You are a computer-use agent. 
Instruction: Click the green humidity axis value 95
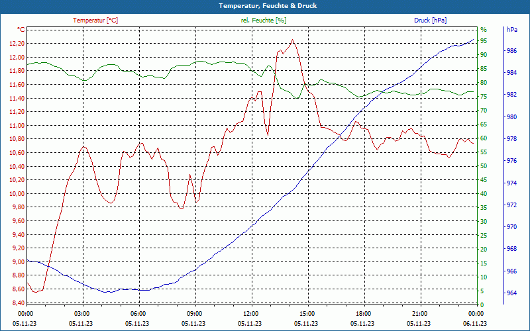(x=484, y=41)
